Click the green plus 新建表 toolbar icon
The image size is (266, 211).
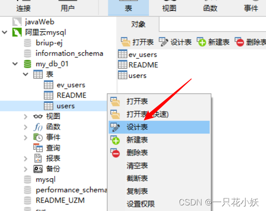pyautogui.click(x=201, y=42)
